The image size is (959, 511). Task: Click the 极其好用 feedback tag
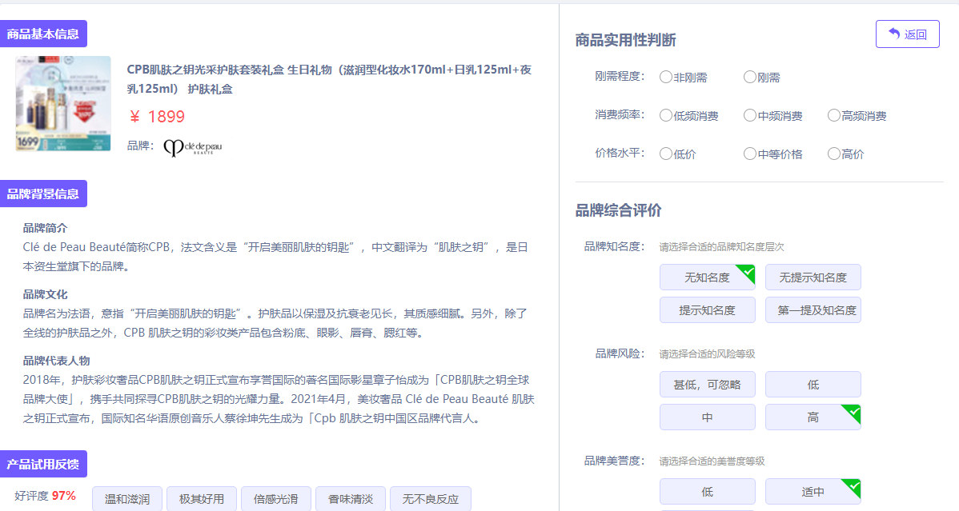202,499
